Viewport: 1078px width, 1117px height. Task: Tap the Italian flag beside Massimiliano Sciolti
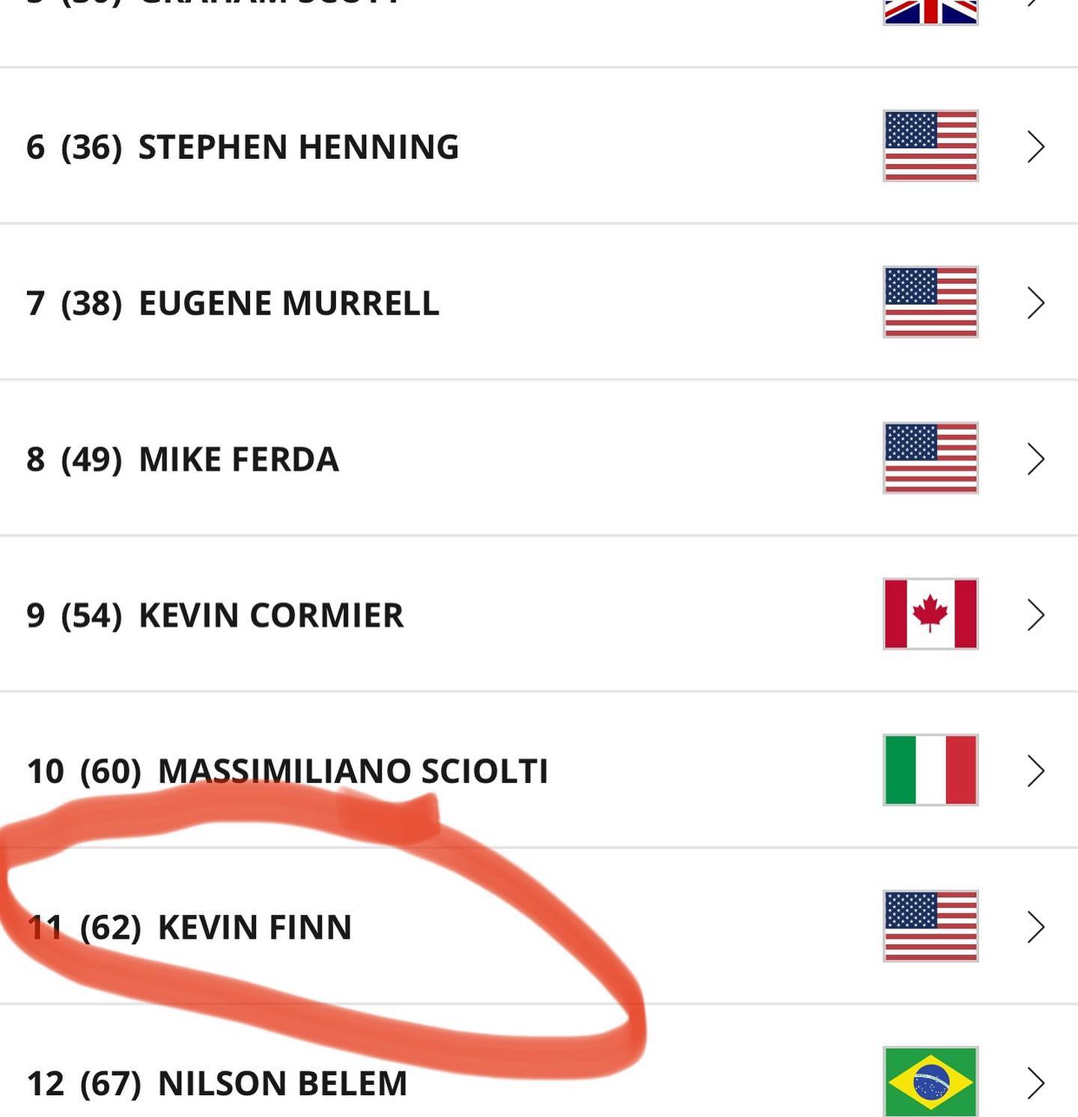931,770
